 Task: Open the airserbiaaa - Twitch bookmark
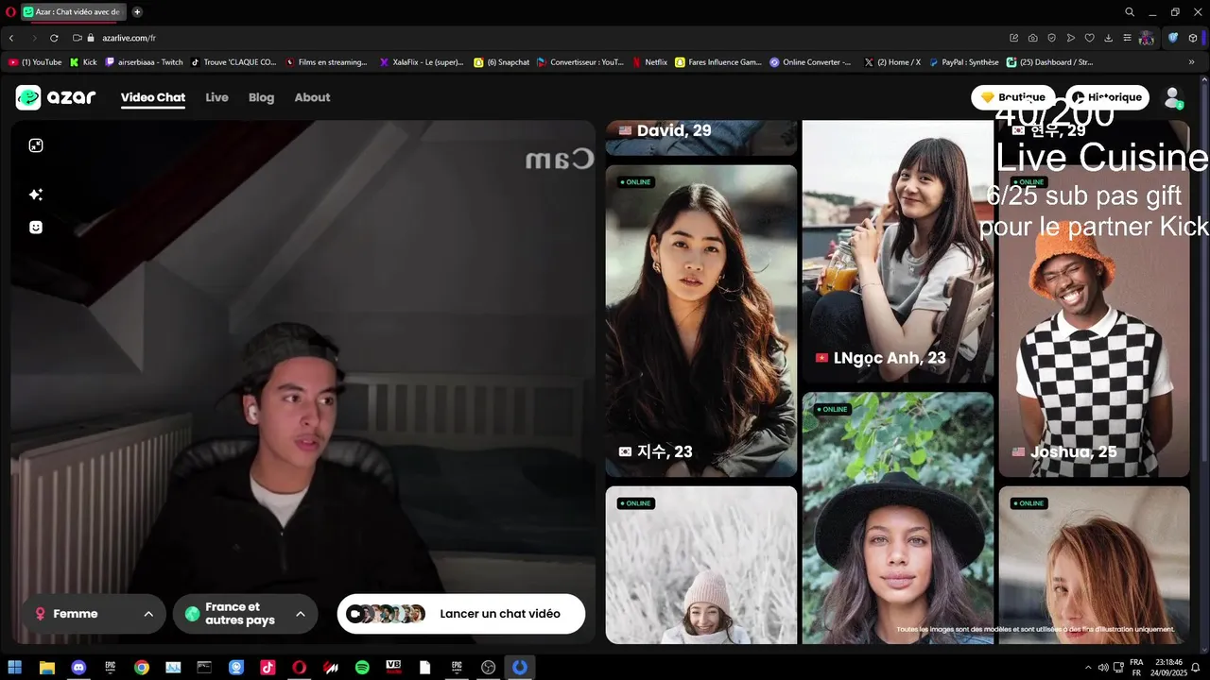tap(144, 62)
